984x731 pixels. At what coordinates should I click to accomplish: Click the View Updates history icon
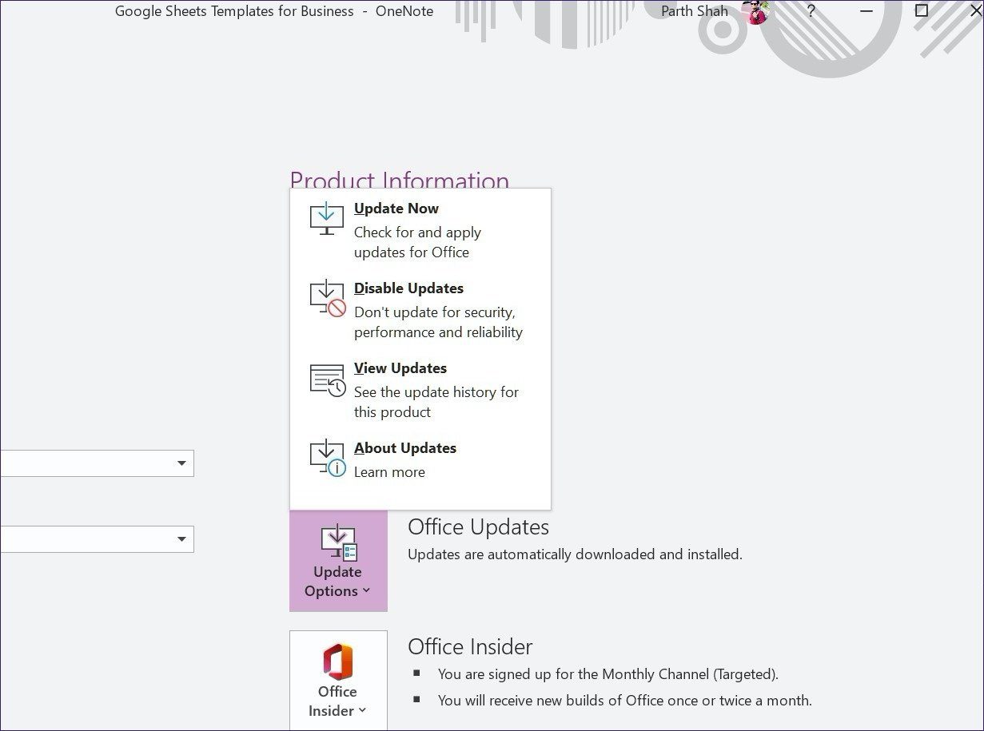327,379
